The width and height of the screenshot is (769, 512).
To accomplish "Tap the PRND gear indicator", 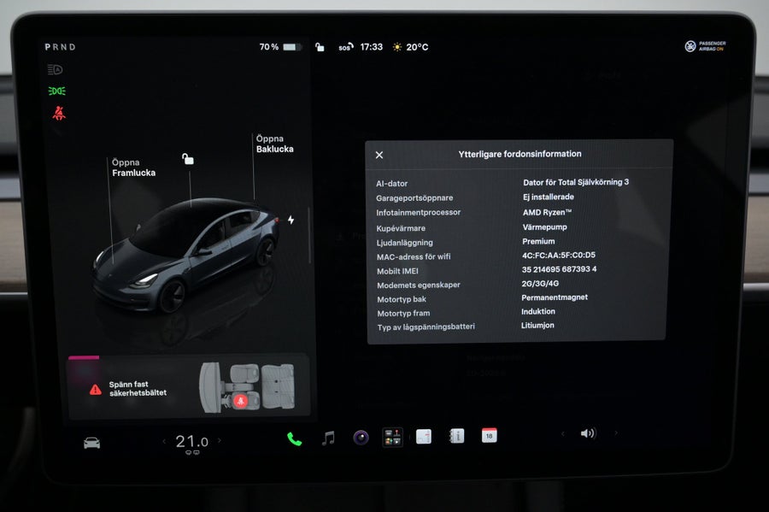I will [x=61, y=47].
